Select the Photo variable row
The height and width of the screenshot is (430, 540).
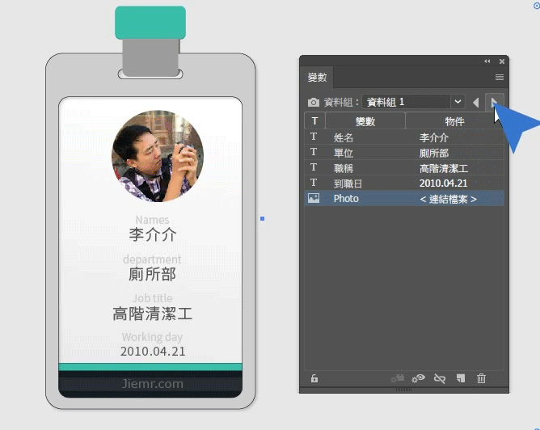coord(404,199)
